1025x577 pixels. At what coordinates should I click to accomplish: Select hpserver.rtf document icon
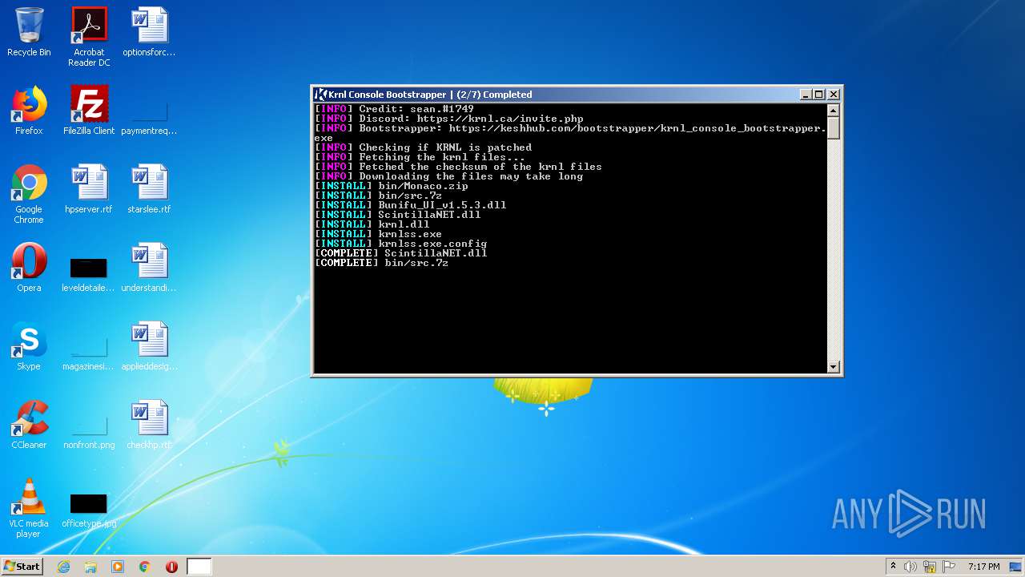89,190
